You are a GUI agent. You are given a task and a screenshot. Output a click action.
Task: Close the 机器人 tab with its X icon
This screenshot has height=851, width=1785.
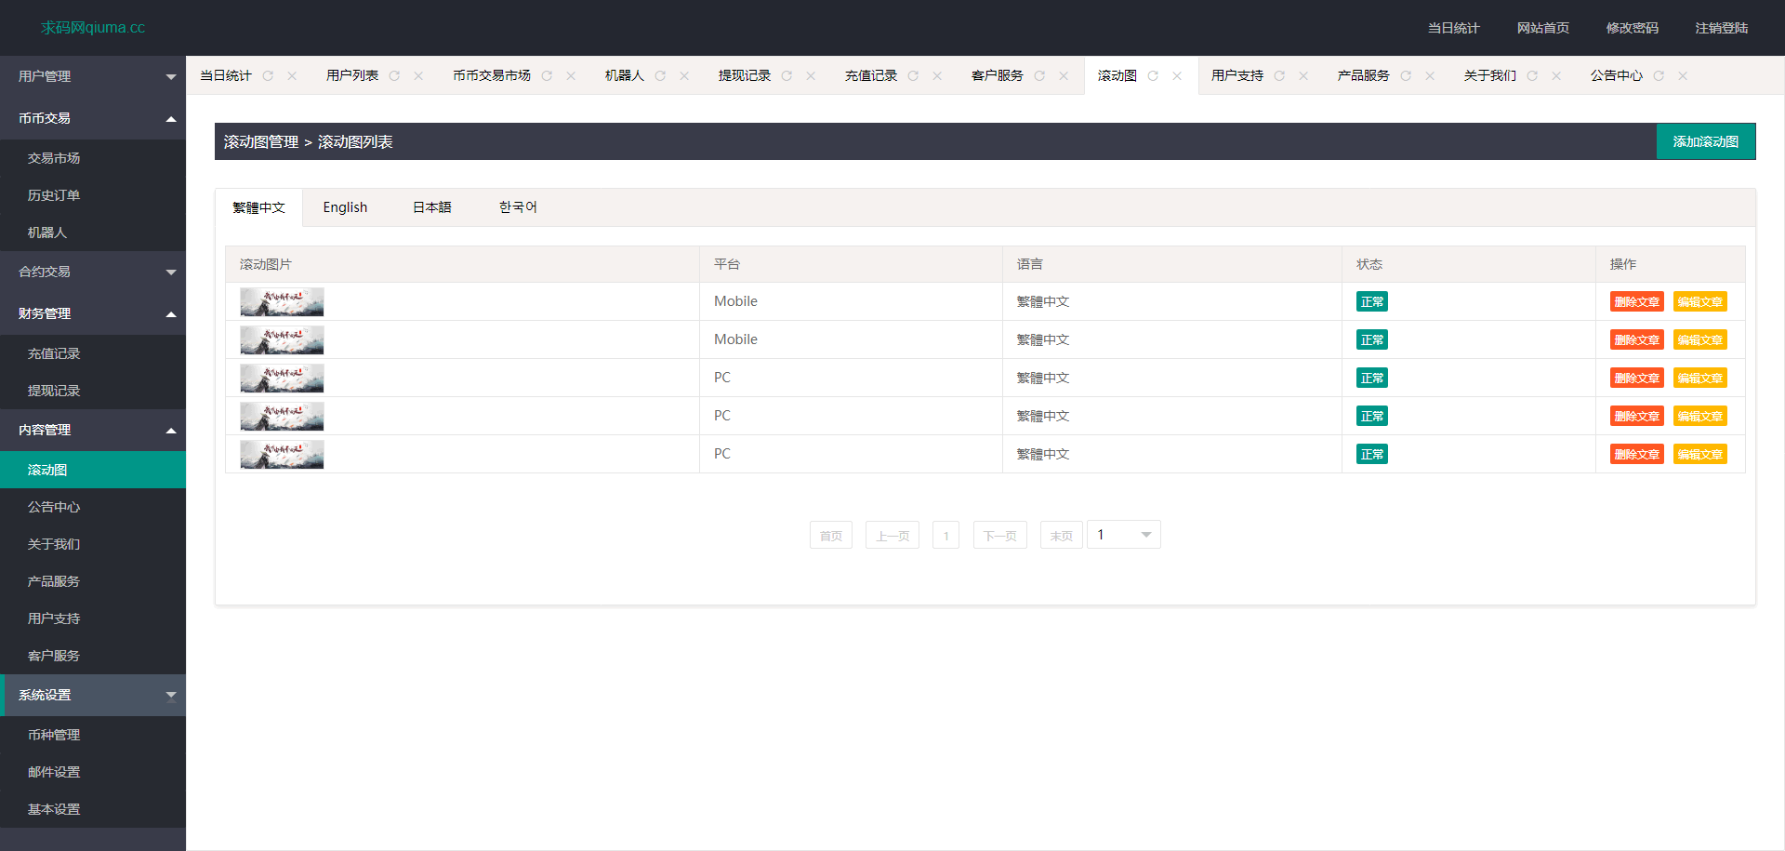(684, 76)
